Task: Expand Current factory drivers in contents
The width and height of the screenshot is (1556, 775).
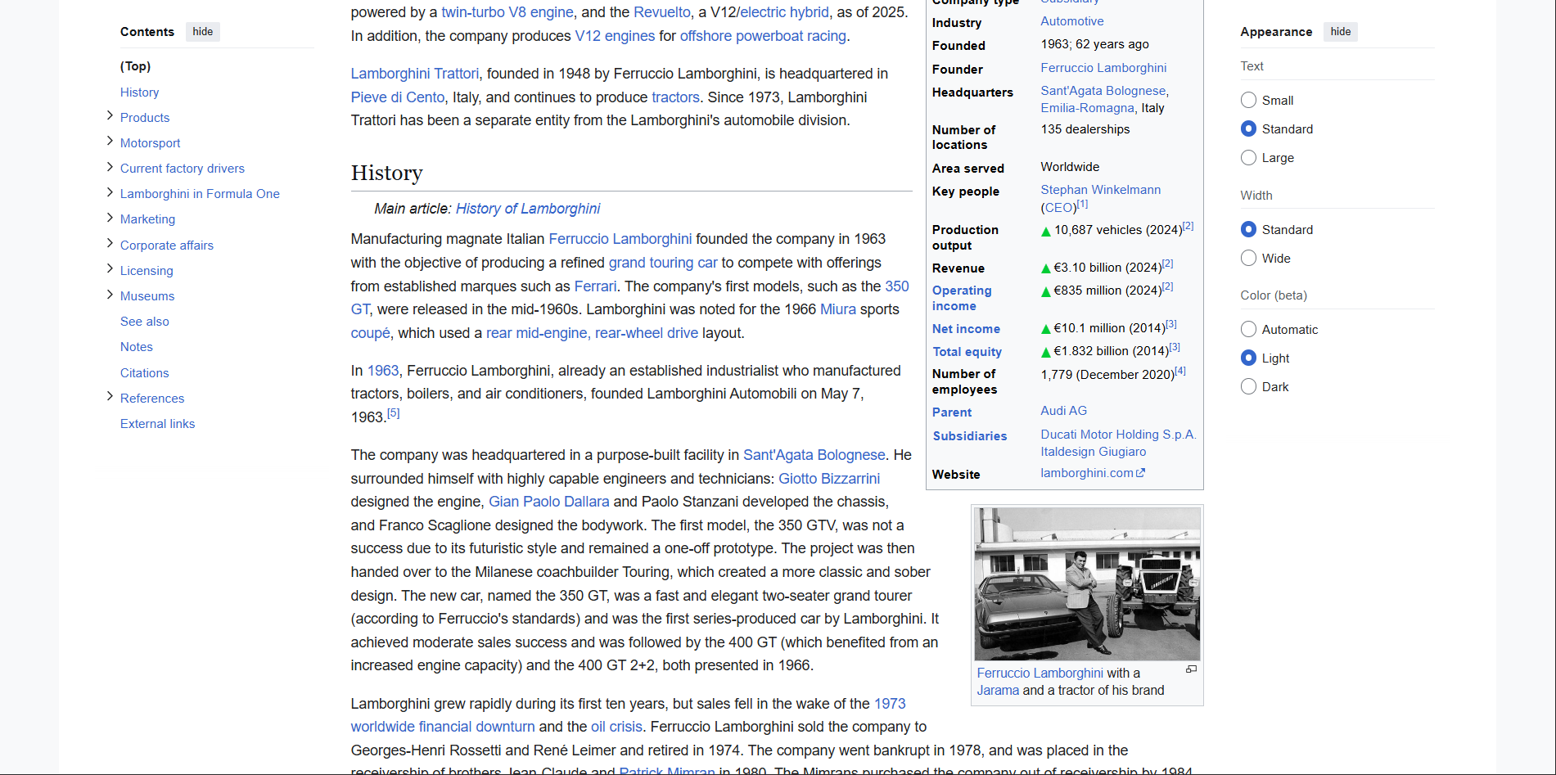Action: click(110, 167)
